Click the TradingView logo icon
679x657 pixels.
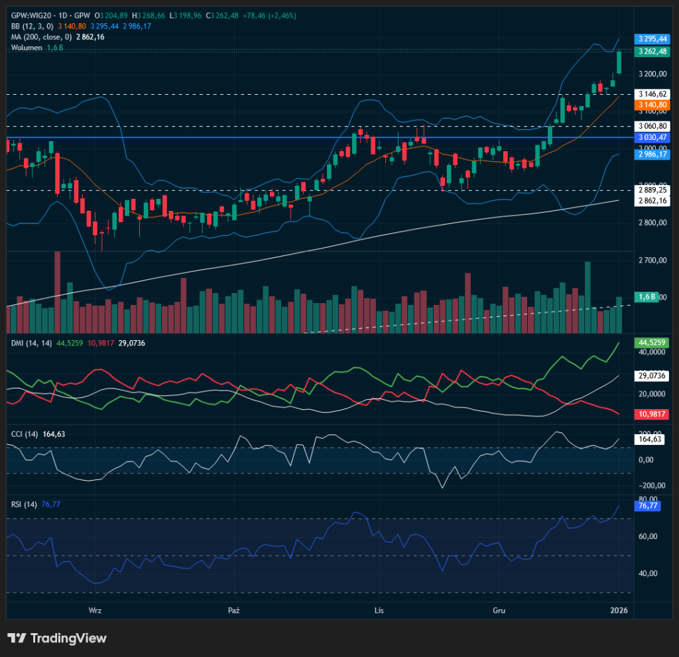(17, 638)
